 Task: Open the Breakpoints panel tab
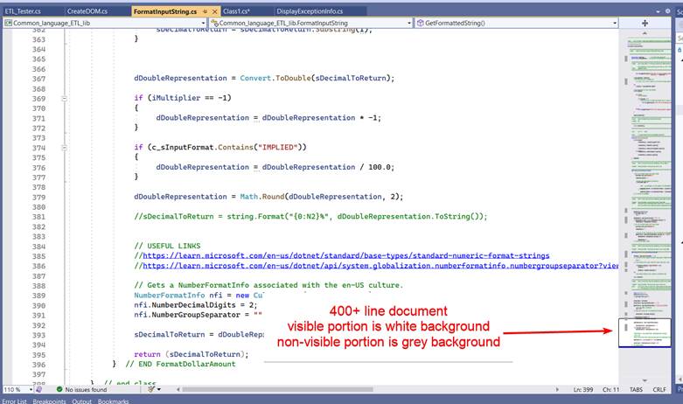49,401
